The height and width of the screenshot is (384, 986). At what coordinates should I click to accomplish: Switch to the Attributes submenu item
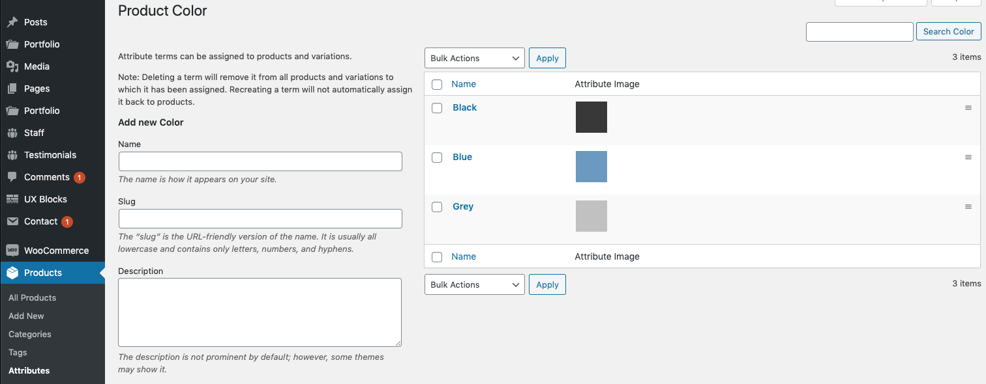point(29,370)
